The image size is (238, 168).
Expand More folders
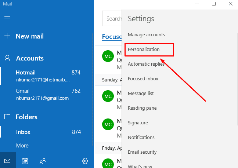22,146
